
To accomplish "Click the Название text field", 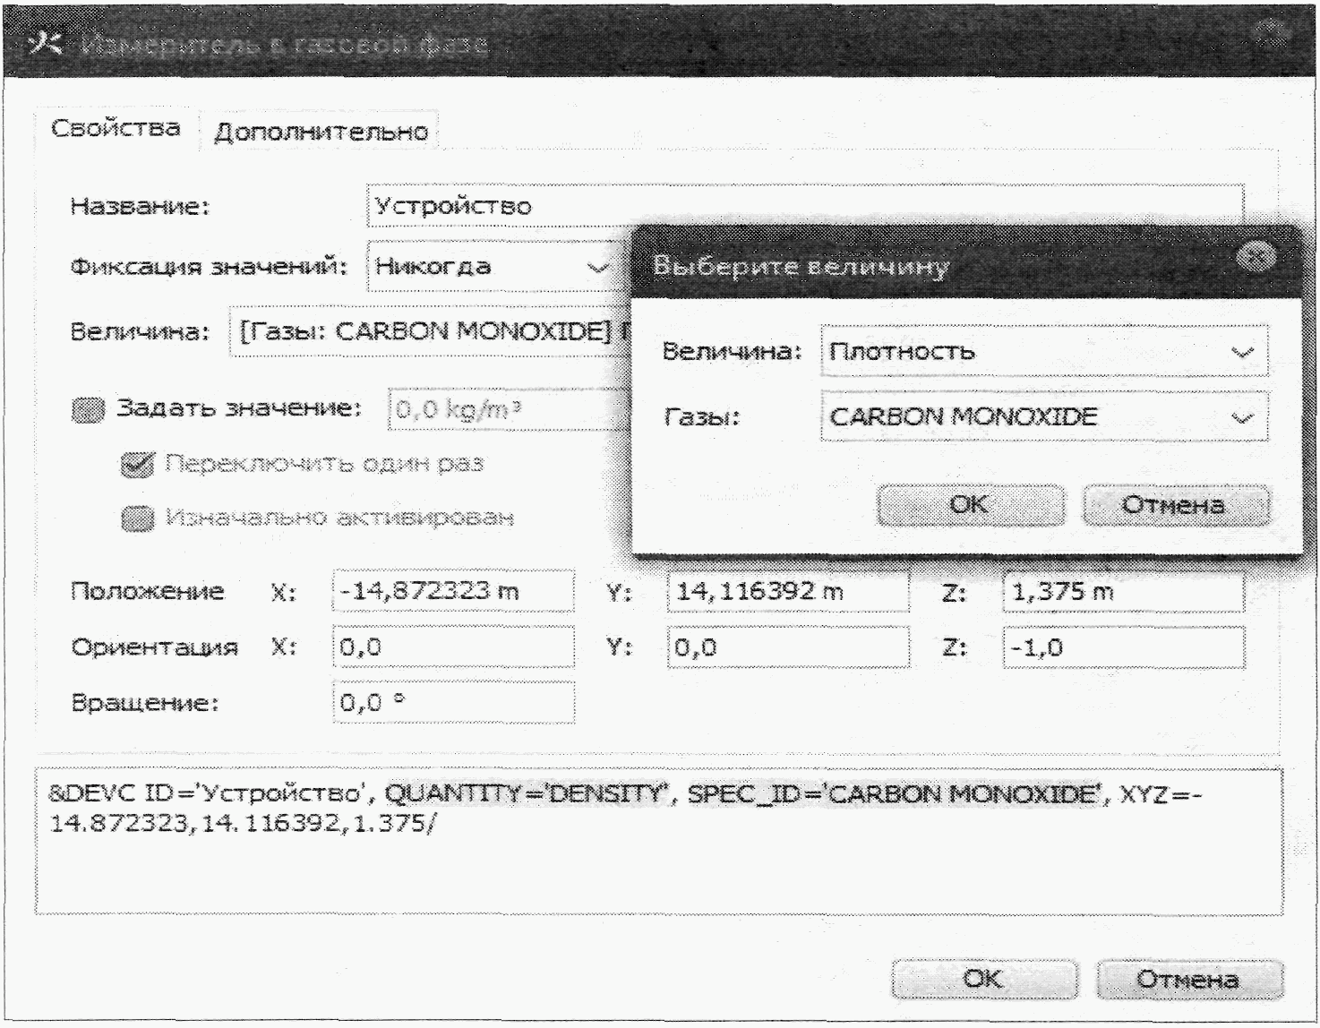I will coord(804,206).
